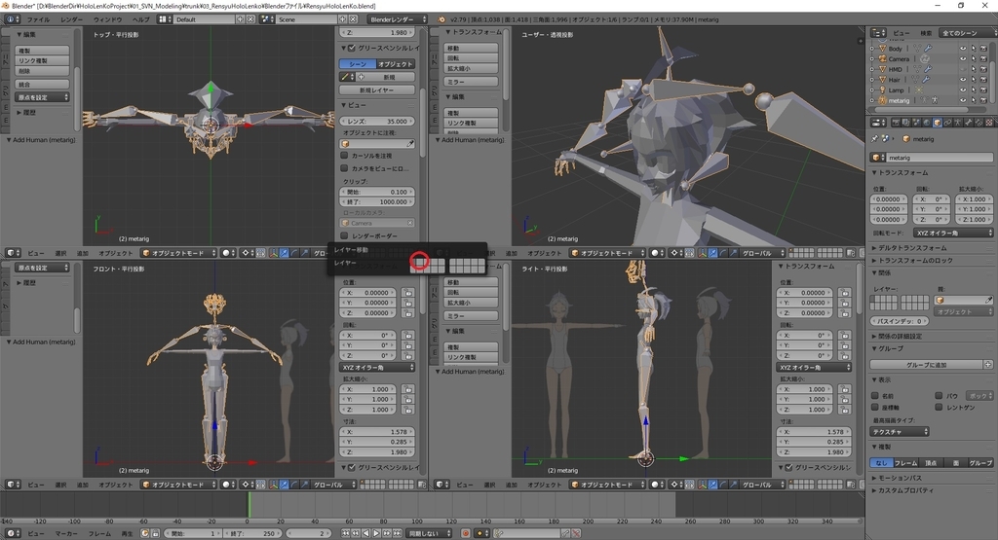Expand the Hair object in outliner

[872, 80]
